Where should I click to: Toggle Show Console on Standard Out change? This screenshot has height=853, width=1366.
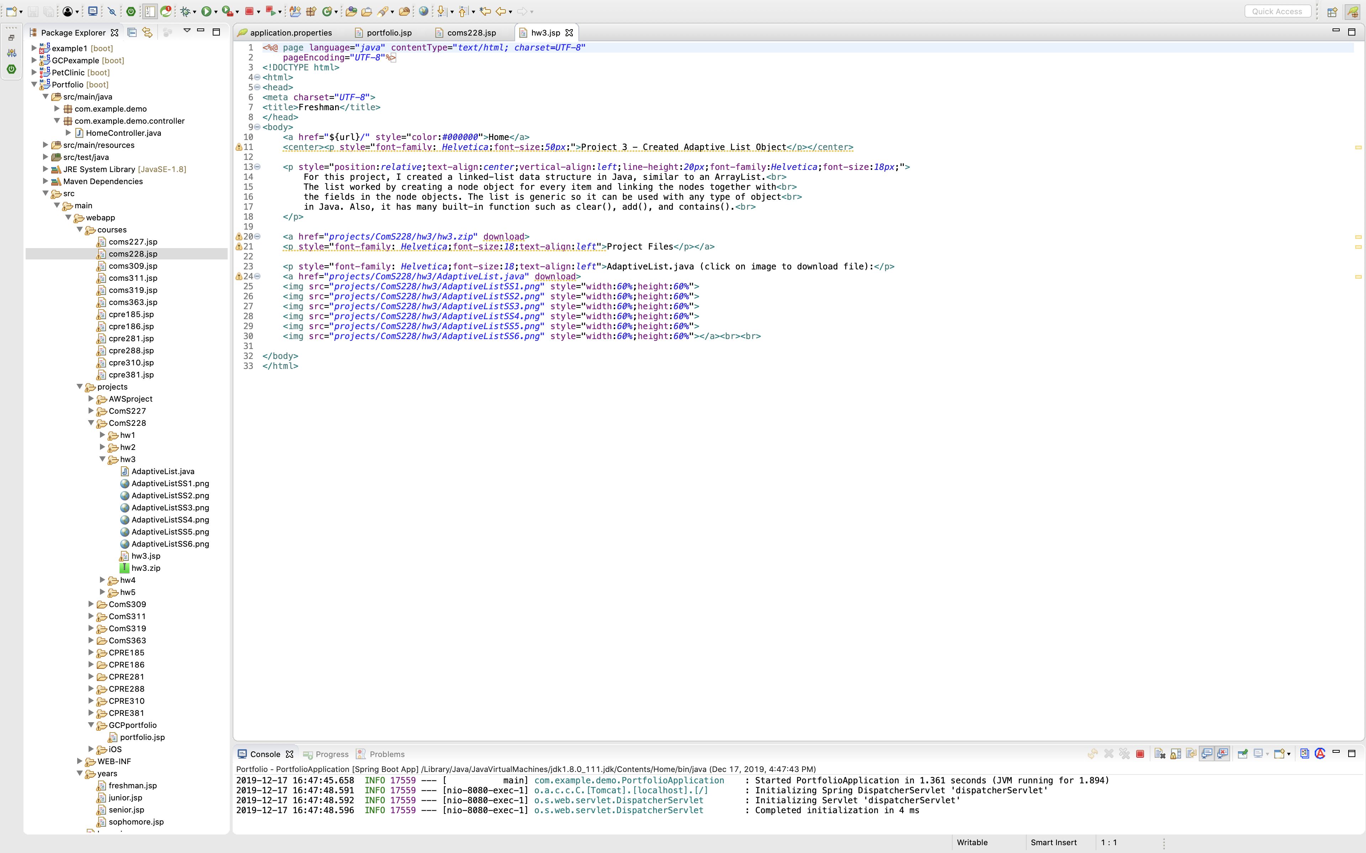point(1207,754)
